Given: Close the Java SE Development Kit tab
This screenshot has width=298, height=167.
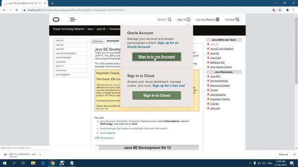Looking at the screenshot, I should coord(45,3).
